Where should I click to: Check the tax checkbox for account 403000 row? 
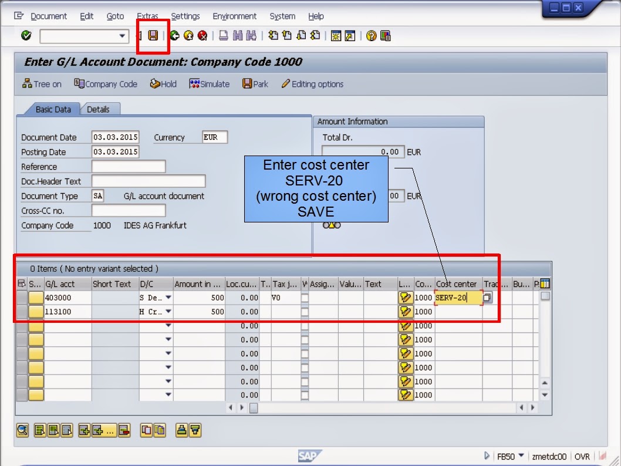point(305,298)
